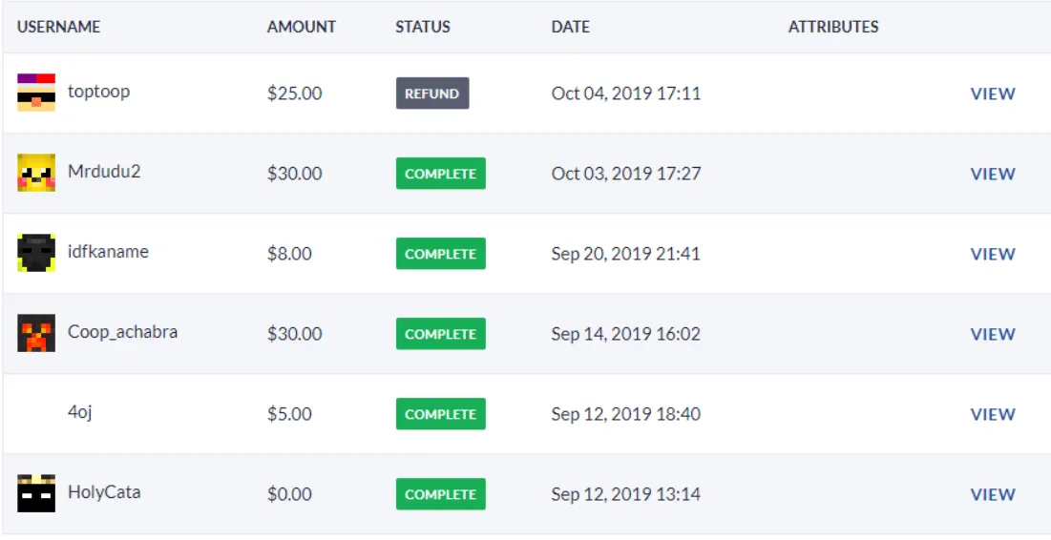
Task: Sort by the Amount column header
Action: (x=301, y=27)
